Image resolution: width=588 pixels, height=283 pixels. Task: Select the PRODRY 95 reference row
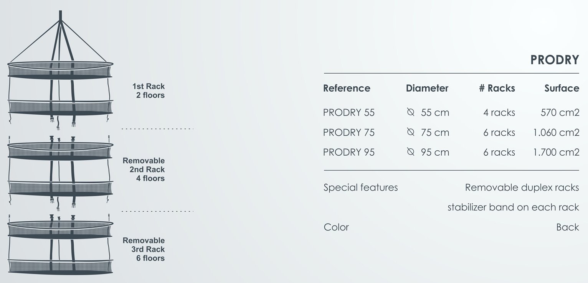pyautogui.click(x=349, y=152)
